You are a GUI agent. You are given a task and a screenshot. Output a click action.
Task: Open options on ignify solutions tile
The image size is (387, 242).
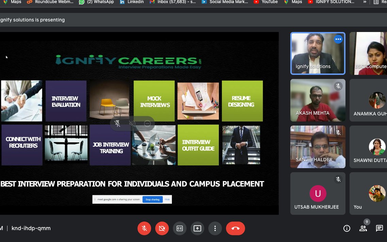(x=338, y=39)
